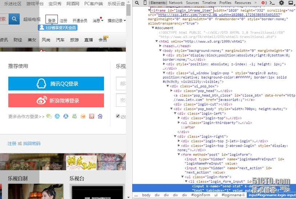
Task: Log in with Kaixin 开 icon
Action: [x=92, y=116]
